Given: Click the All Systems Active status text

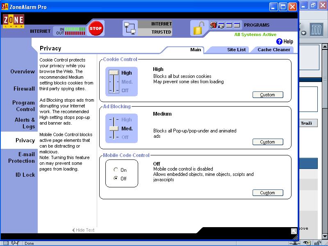Looking at the screenshot, I should [255, 34].
